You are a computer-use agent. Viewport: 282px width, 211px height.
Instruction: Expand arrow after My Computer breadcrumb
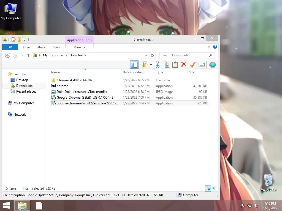pyautogui.click(x=67, y=55)
